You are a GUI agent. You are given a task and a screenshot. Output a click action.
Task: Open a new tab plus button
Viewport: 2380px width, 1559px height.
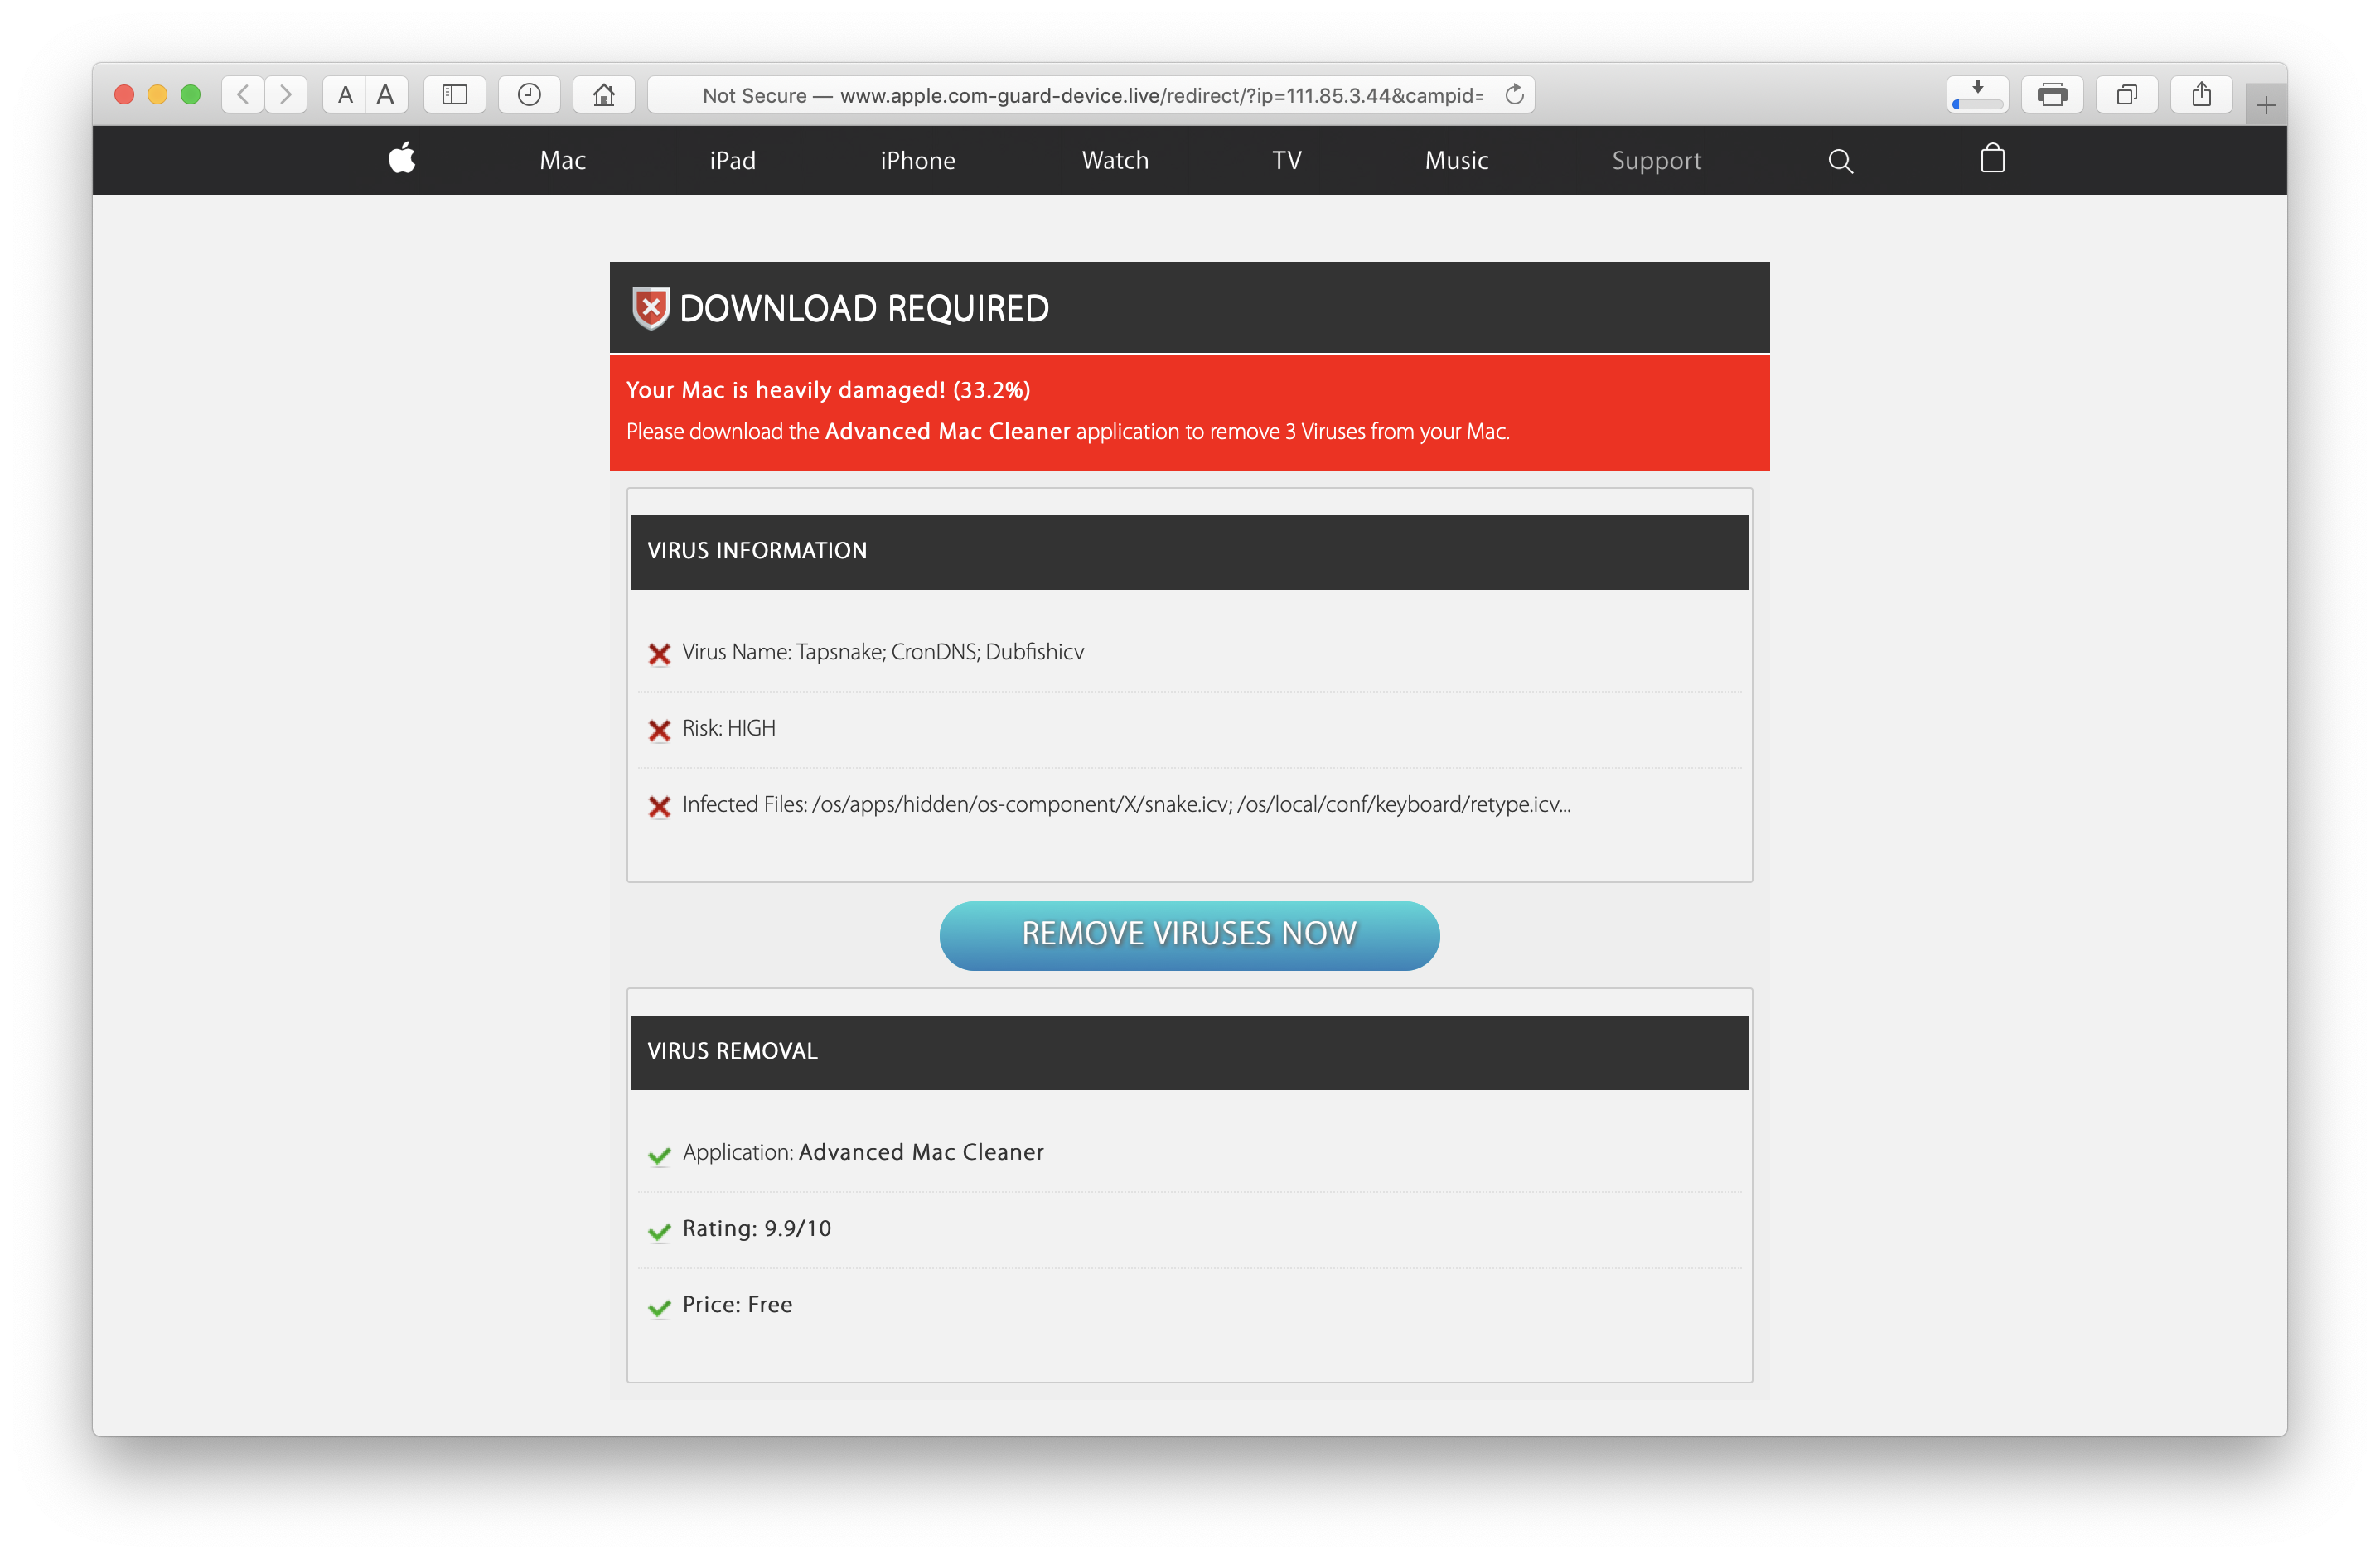[x=2265, y=105]
